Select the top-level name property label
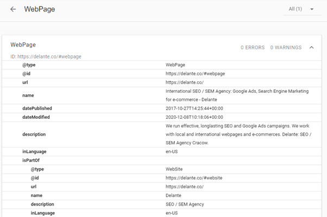The image size is (327, 217). point(28,95)
